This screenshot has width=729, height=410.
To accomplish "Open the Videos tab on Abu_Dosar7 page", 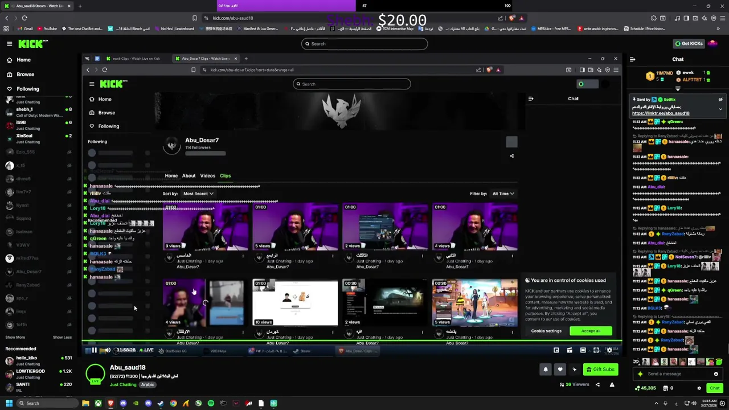I will 207,176.
